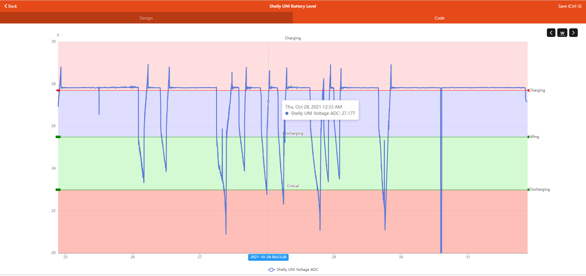Go to the next time period arrow
This screenshot has height=276, width=586.
coord(573,33)
